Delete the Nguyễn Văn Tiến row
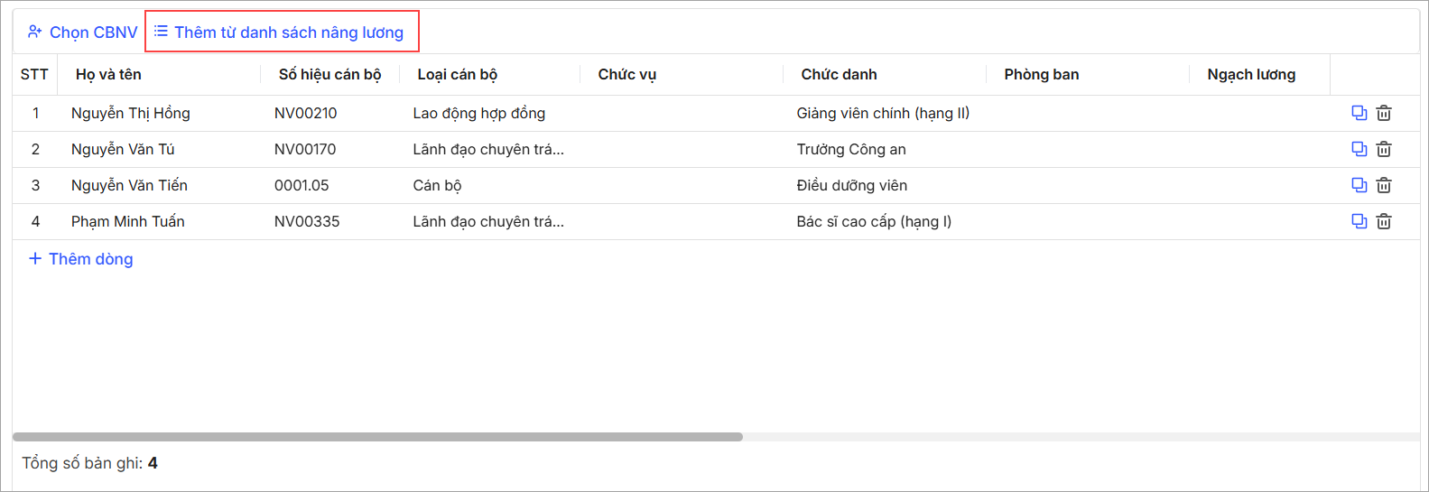 pos(1384,185)
